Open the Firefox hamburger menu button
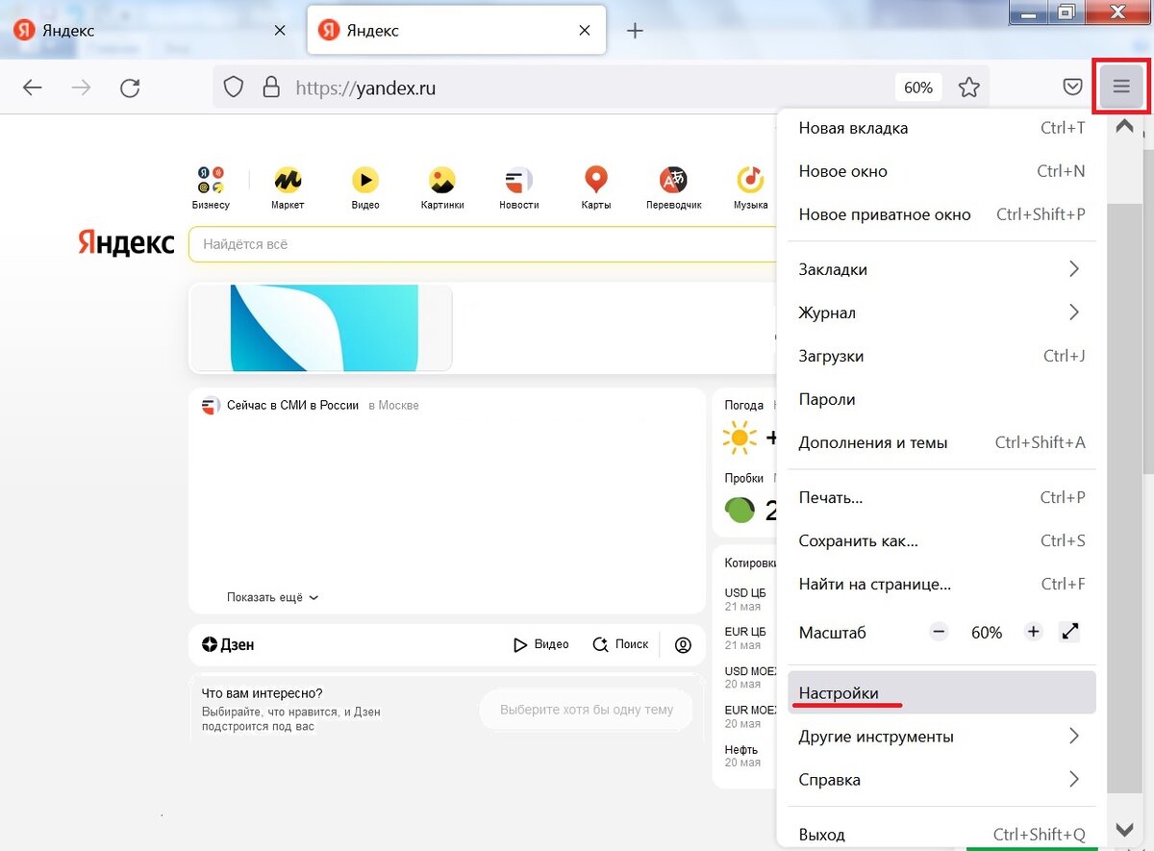The image size is (1154, 851). pos(1121,88)
